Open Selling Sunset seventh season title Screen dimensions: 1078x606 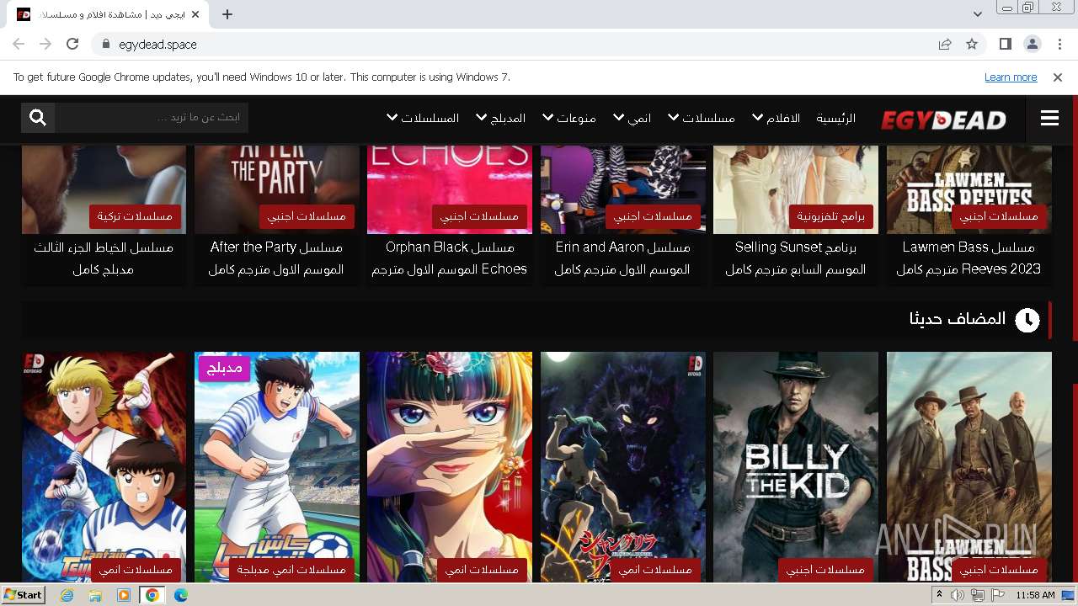tap(796, 258)
